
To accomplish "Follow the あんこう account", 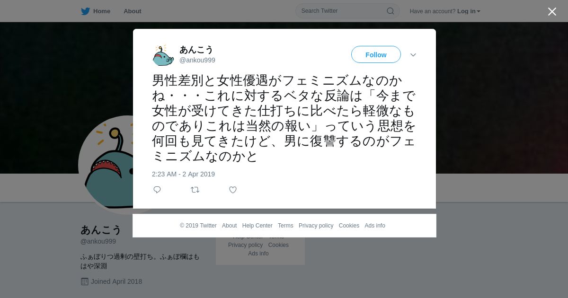I will click(x=376, y=55).
